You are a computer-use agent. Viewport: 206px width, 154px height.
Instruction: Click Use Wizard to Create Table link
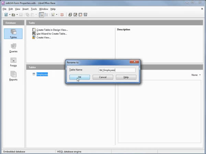[51, 34]
